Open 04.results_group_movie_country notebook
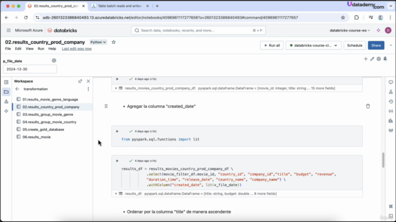 (x=49, y=122)
